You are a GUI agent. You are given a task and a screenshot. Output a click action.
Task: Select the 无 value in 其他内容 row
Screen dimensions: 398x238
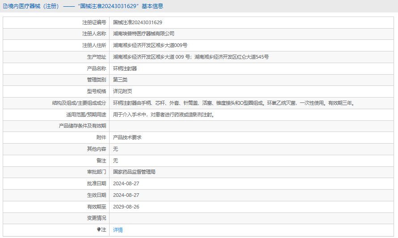[115, 149]
